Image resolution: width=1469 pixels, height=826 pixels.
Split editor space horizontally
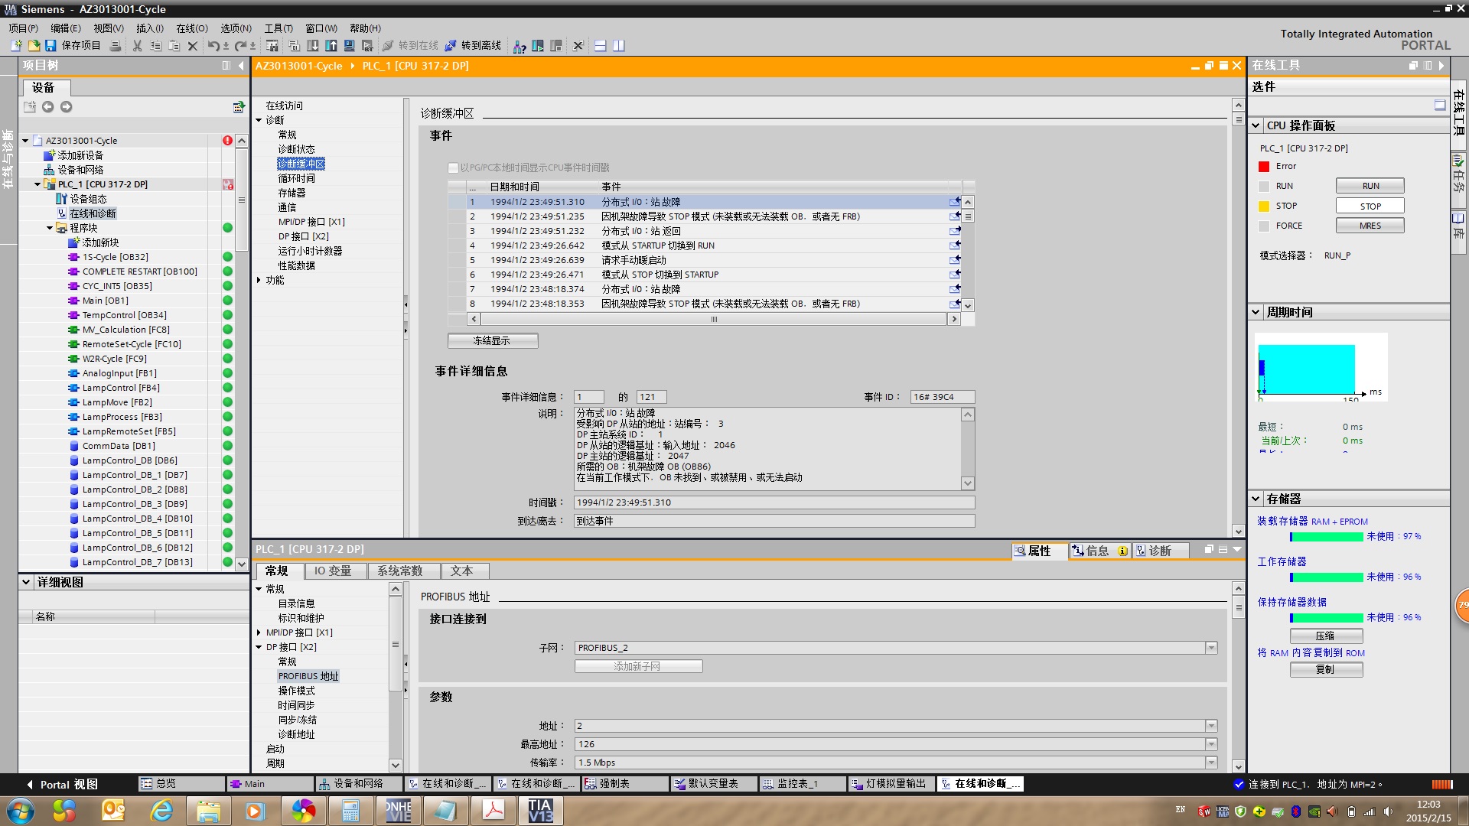pyautogui.click(x=601, y=46)
